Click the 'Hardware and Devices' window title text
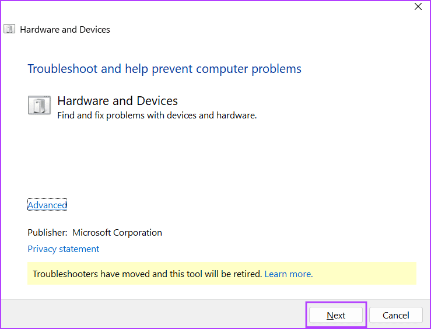431x329 pixels. click(x=65, y=29)
